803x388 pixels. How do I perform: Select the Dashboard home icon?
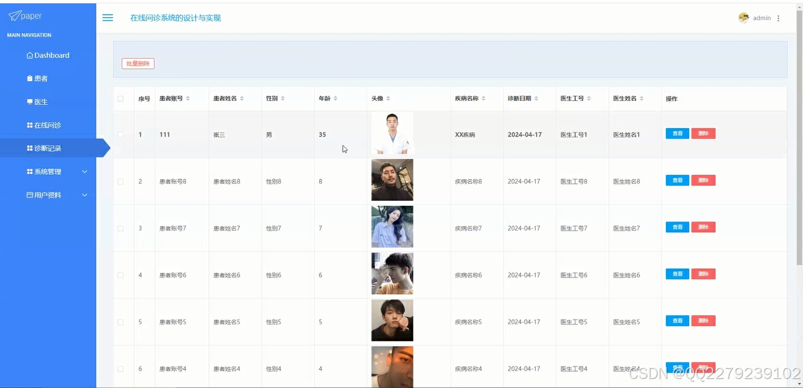30,55
